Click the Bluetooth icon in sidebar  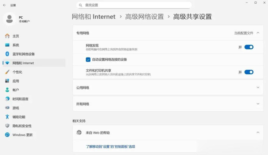[x=7, y=54]
